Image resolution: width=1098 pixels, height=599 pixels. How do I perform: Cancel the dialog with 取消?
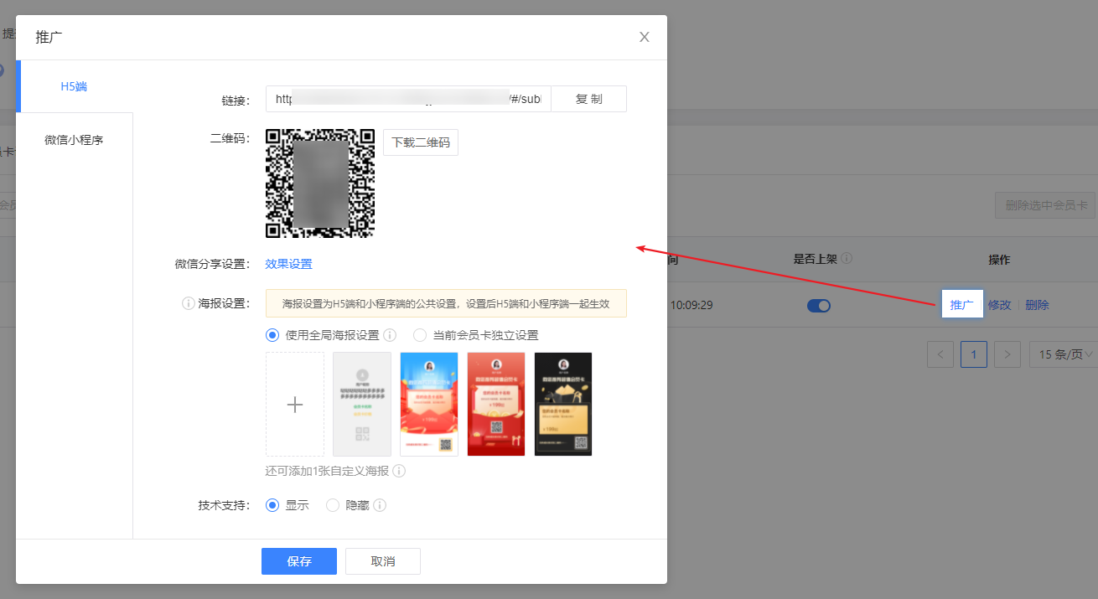coord(383,561)
